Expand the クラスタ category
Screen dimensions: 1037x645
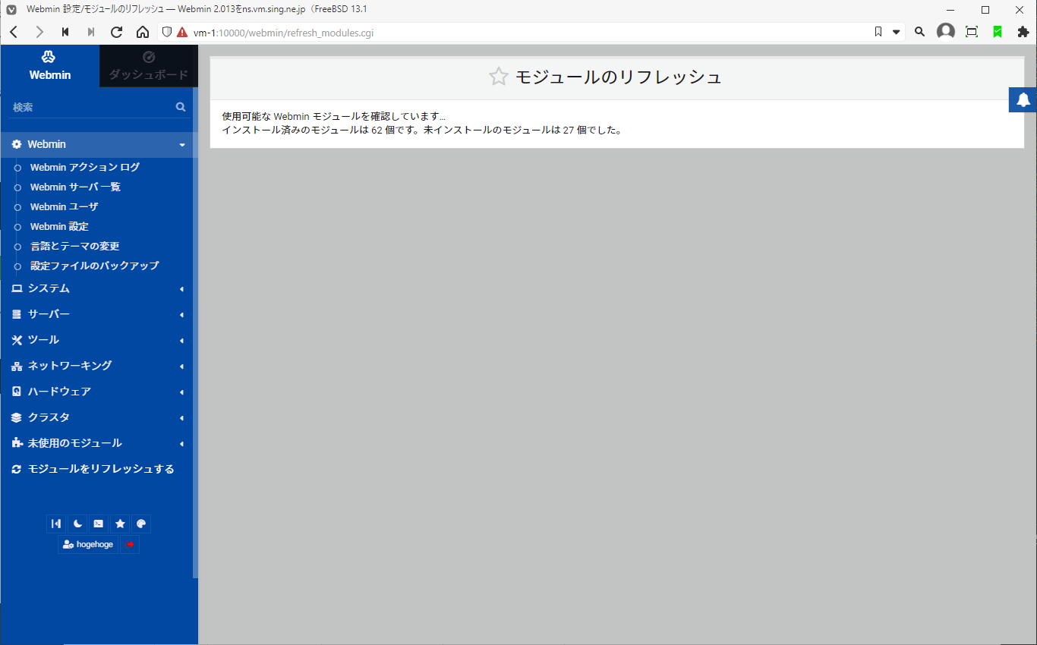[97, 417]
